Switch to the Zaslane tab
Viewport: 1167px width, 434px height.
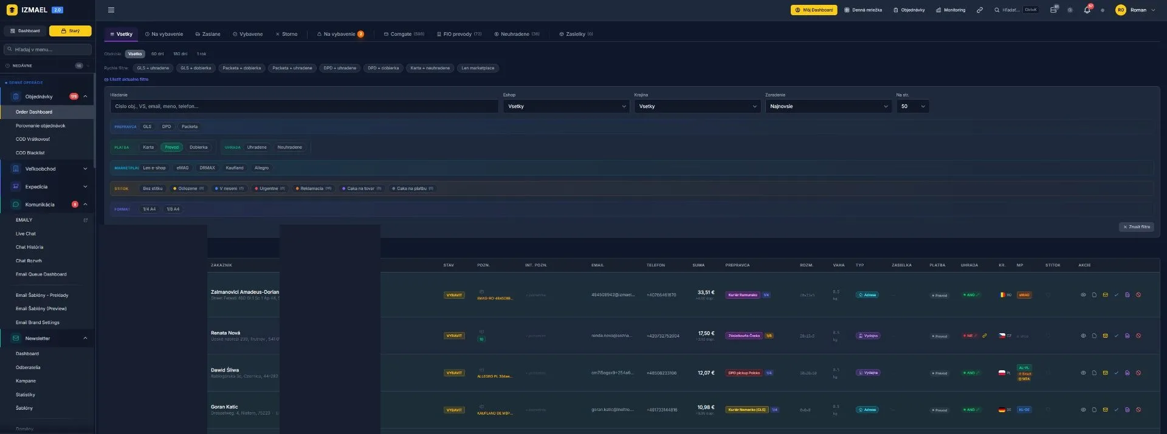coord(208,34)
